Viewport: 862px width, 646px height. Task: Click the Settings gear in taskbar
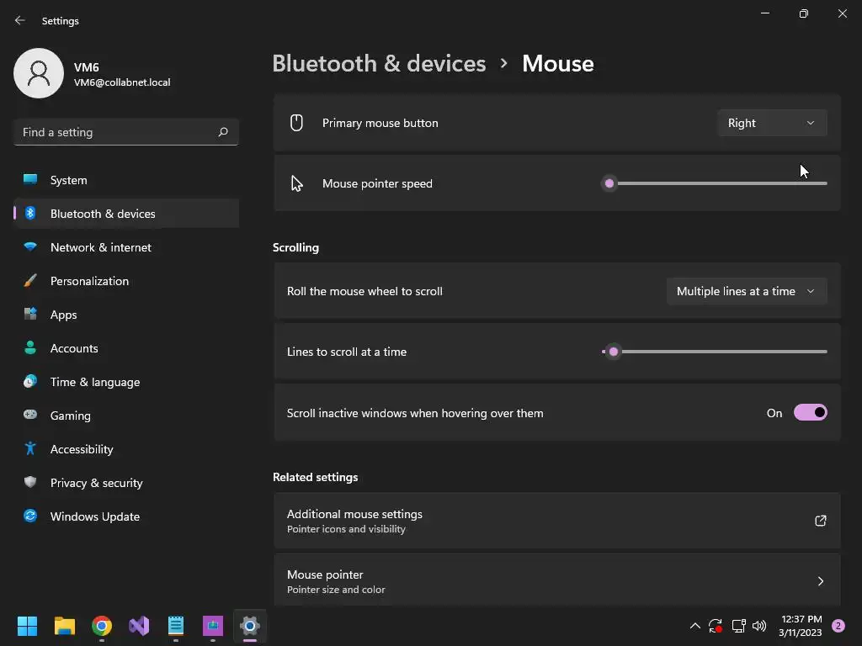249,626
